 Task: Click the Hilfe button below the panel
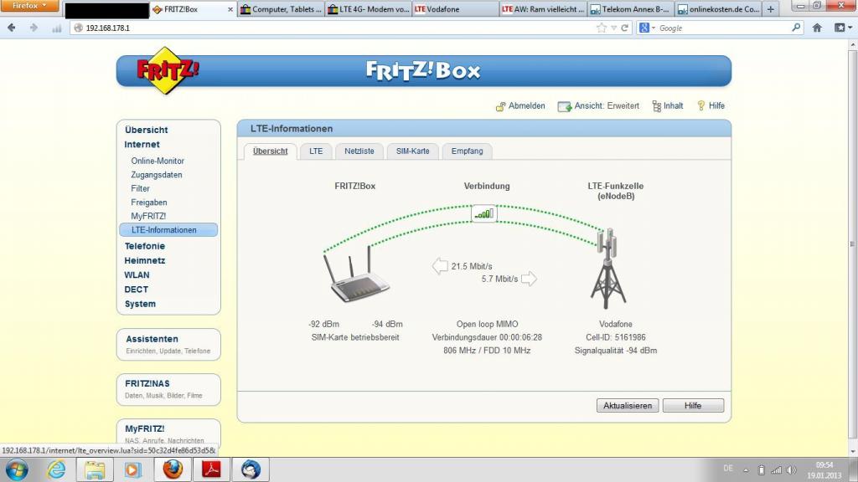click(x=693, y=406)
